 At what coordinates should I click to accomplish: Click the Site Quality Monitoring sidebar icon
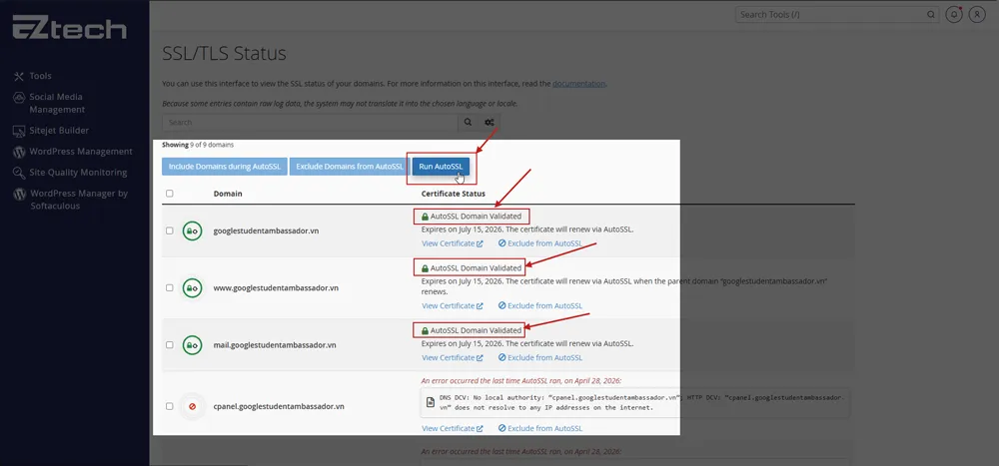point(19,173)
